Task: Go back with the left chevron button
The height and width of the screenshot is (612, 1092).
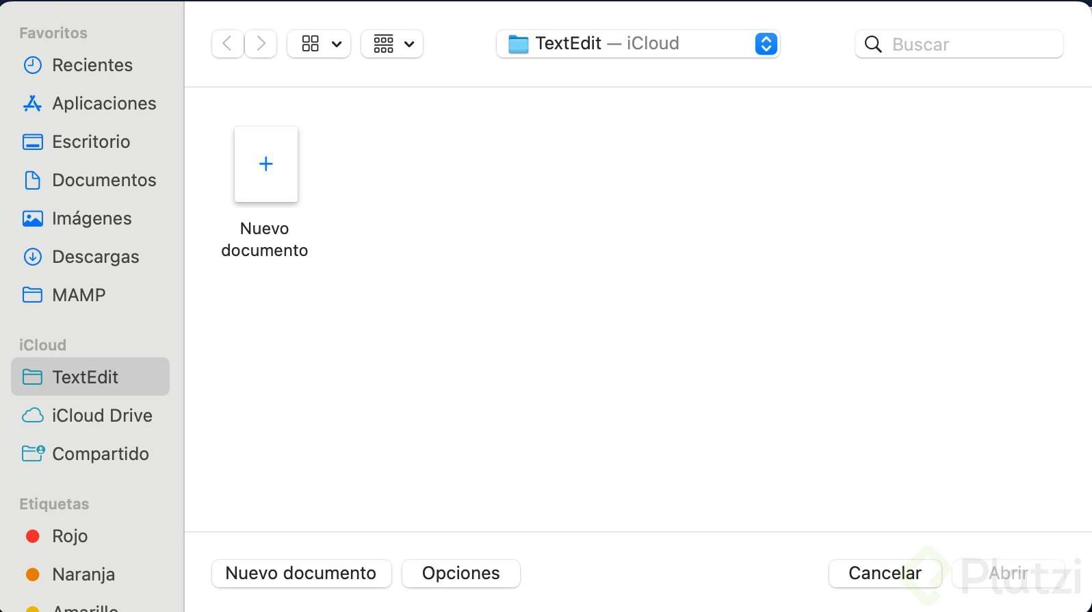Action: [228, 44]
